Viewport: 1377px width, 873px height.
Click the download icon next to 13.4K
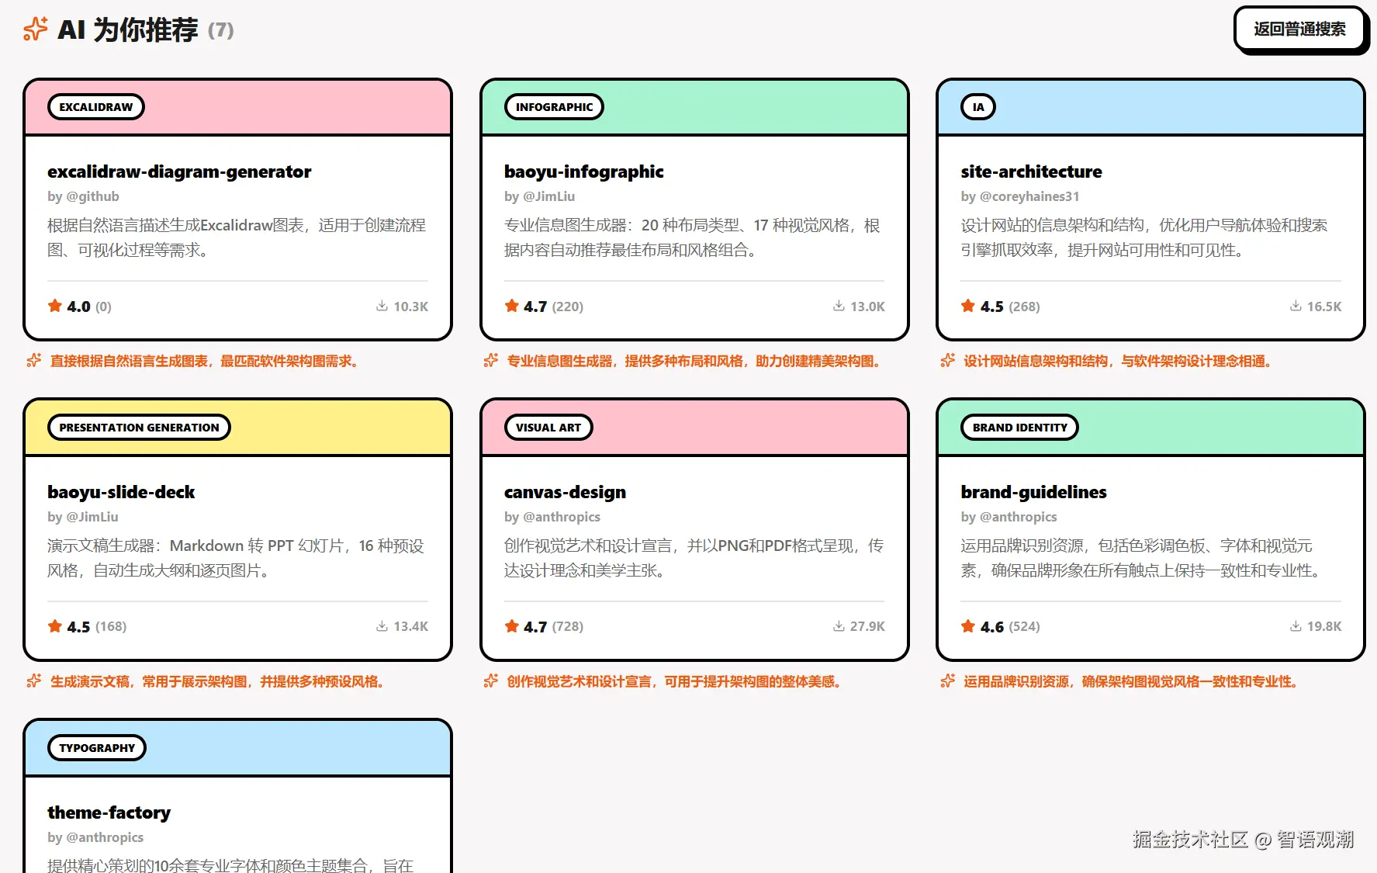(x=382, y=626)
